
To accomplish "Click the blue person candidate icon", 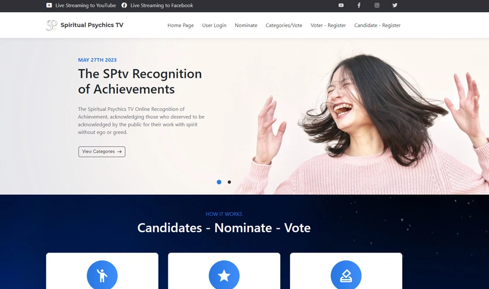I will click(x=102, y=276).
